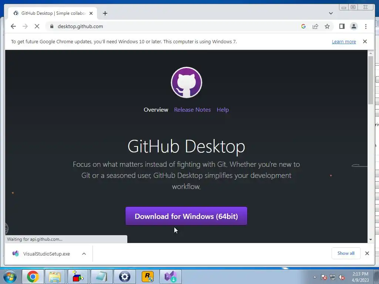379x284 pixels.
Task: Click the colored cubes taskbar icon
Action: click(78, 277)
